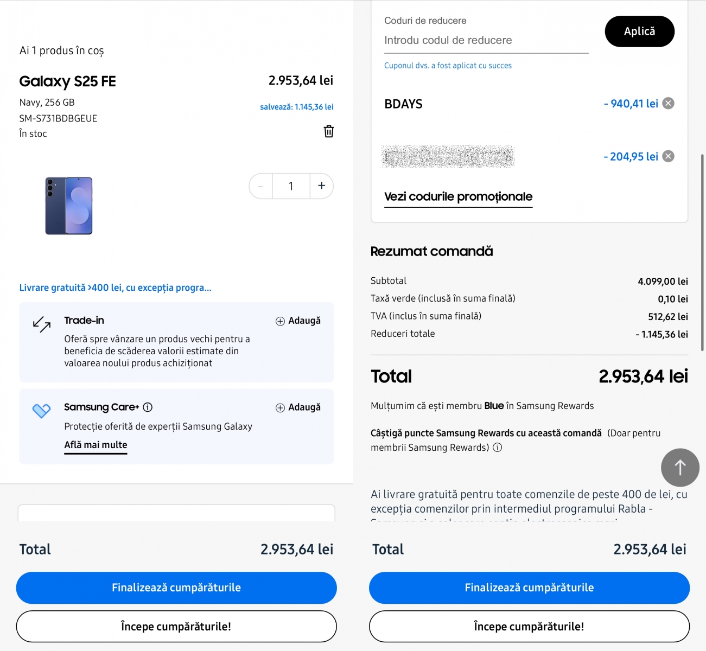Screen dimensions: 706x651
Task: Delete Galaxy S25 FE using trash icon
Action: pos(328,131)
